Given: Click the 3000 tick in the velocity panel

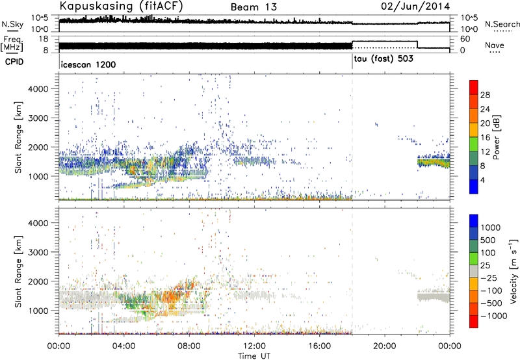Looking at the screenshot, I should 38,252.
